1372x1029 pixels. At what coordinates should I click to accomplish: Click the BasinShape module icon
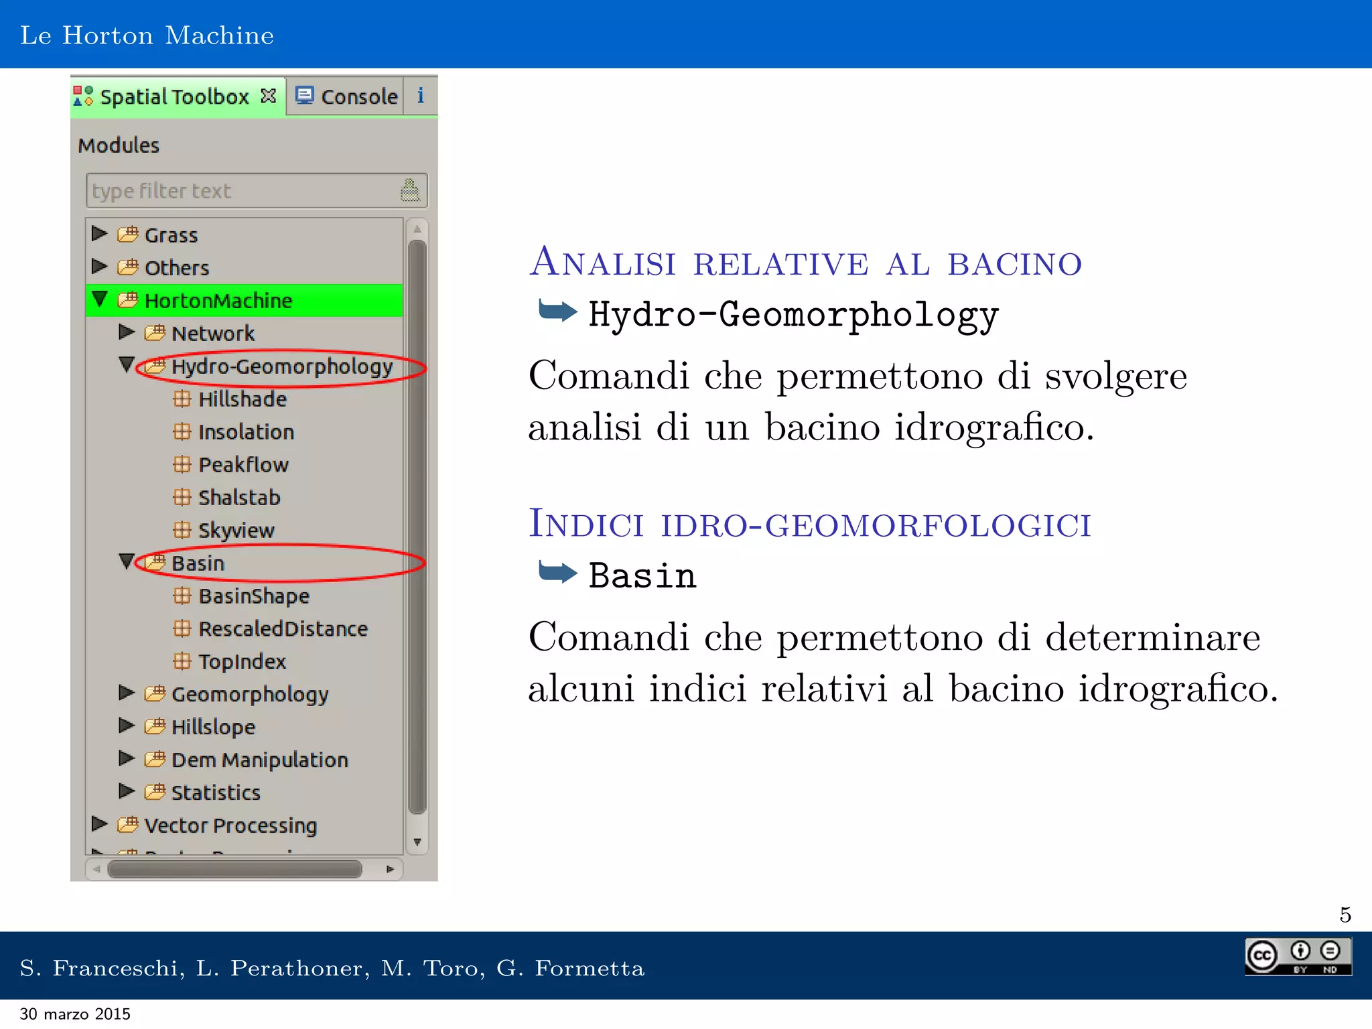(x=182, y=596)
